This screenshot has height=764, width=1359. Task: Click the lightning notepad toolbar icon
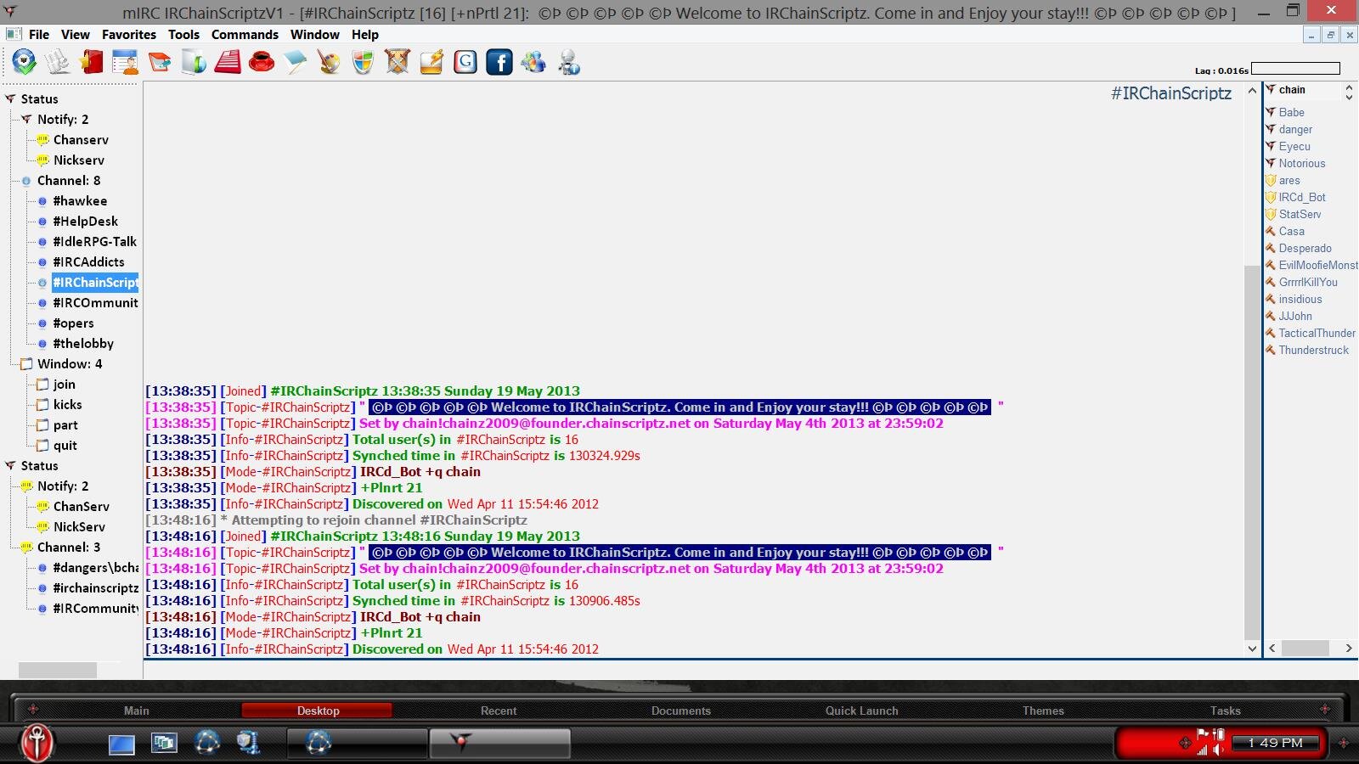point(431,62)
